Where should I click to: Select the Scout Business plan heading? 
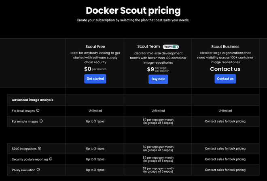[225, 47]
